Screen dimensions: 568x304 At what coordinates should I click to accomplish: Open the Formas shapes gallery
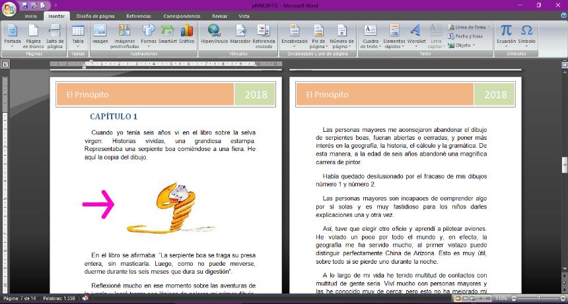149,36
